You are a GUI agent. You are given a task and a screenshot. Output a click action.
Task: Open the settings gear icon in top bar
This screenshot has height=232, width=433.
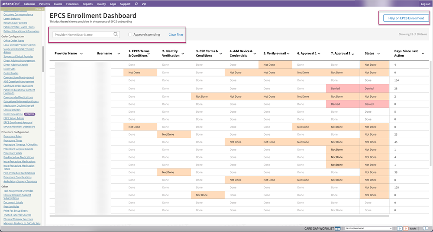point(136,4)
